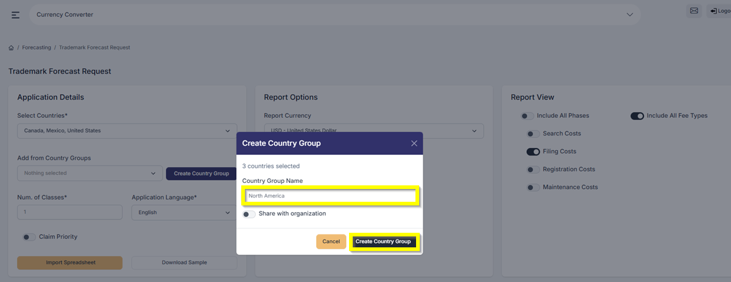The image size is (731, 282).
Task: Expand the Select Countries dropdown
Action: point(127,131)
